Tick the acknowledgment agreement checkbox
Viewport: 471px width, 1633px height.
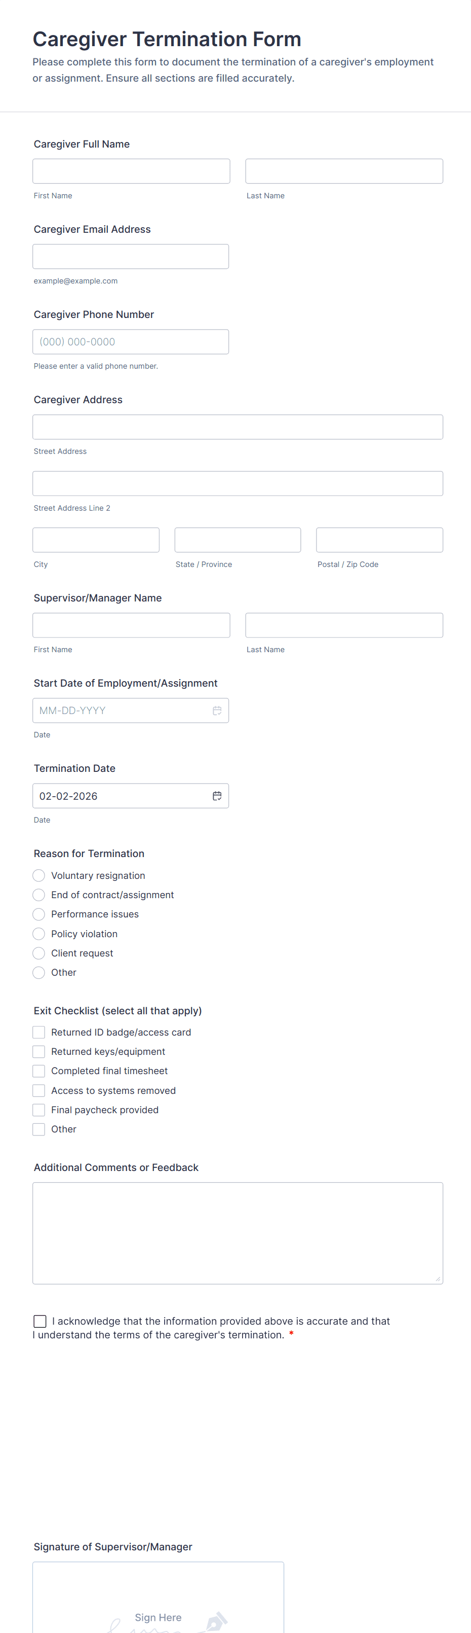(40, 1321)
